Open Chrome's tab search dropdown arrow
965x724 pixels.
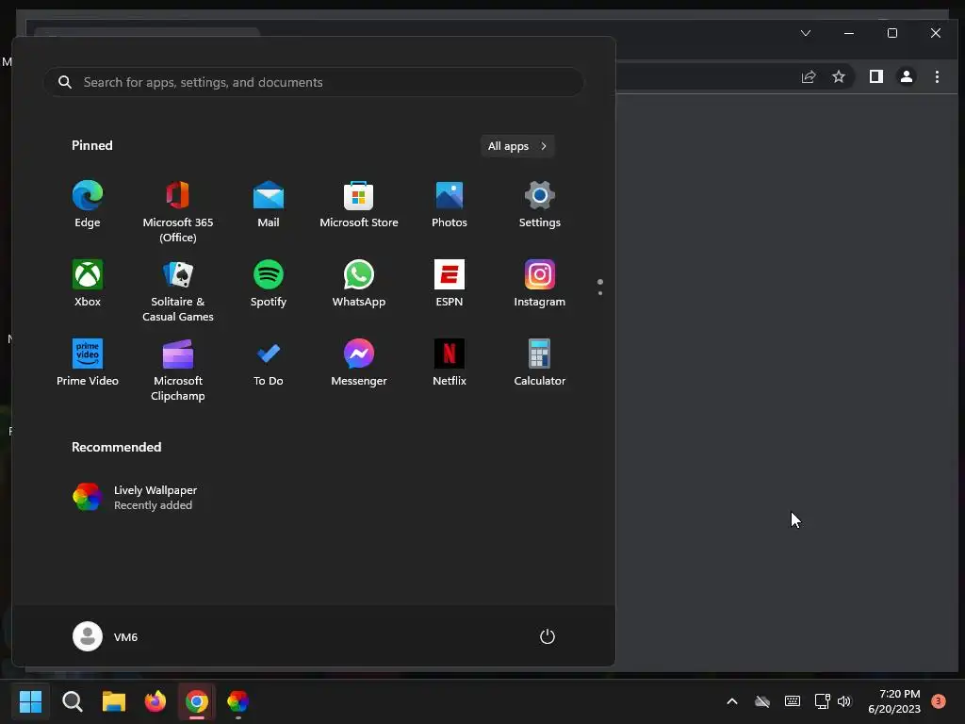(x=806, y=33)
